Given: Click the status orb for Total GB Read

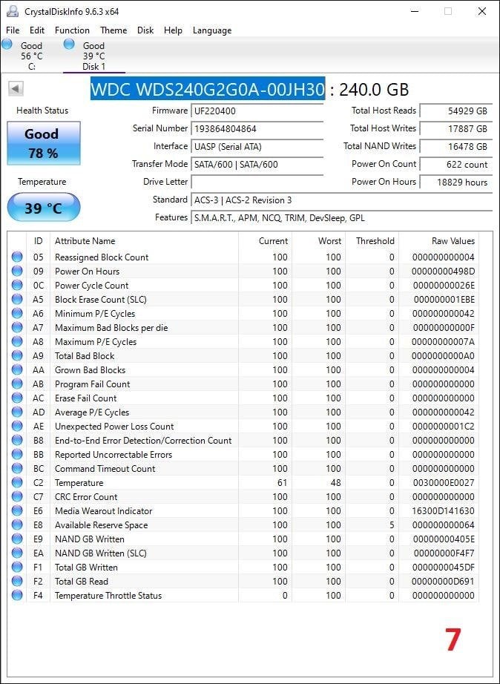Looking at the screenshot, I should click(x=17, y=581).
